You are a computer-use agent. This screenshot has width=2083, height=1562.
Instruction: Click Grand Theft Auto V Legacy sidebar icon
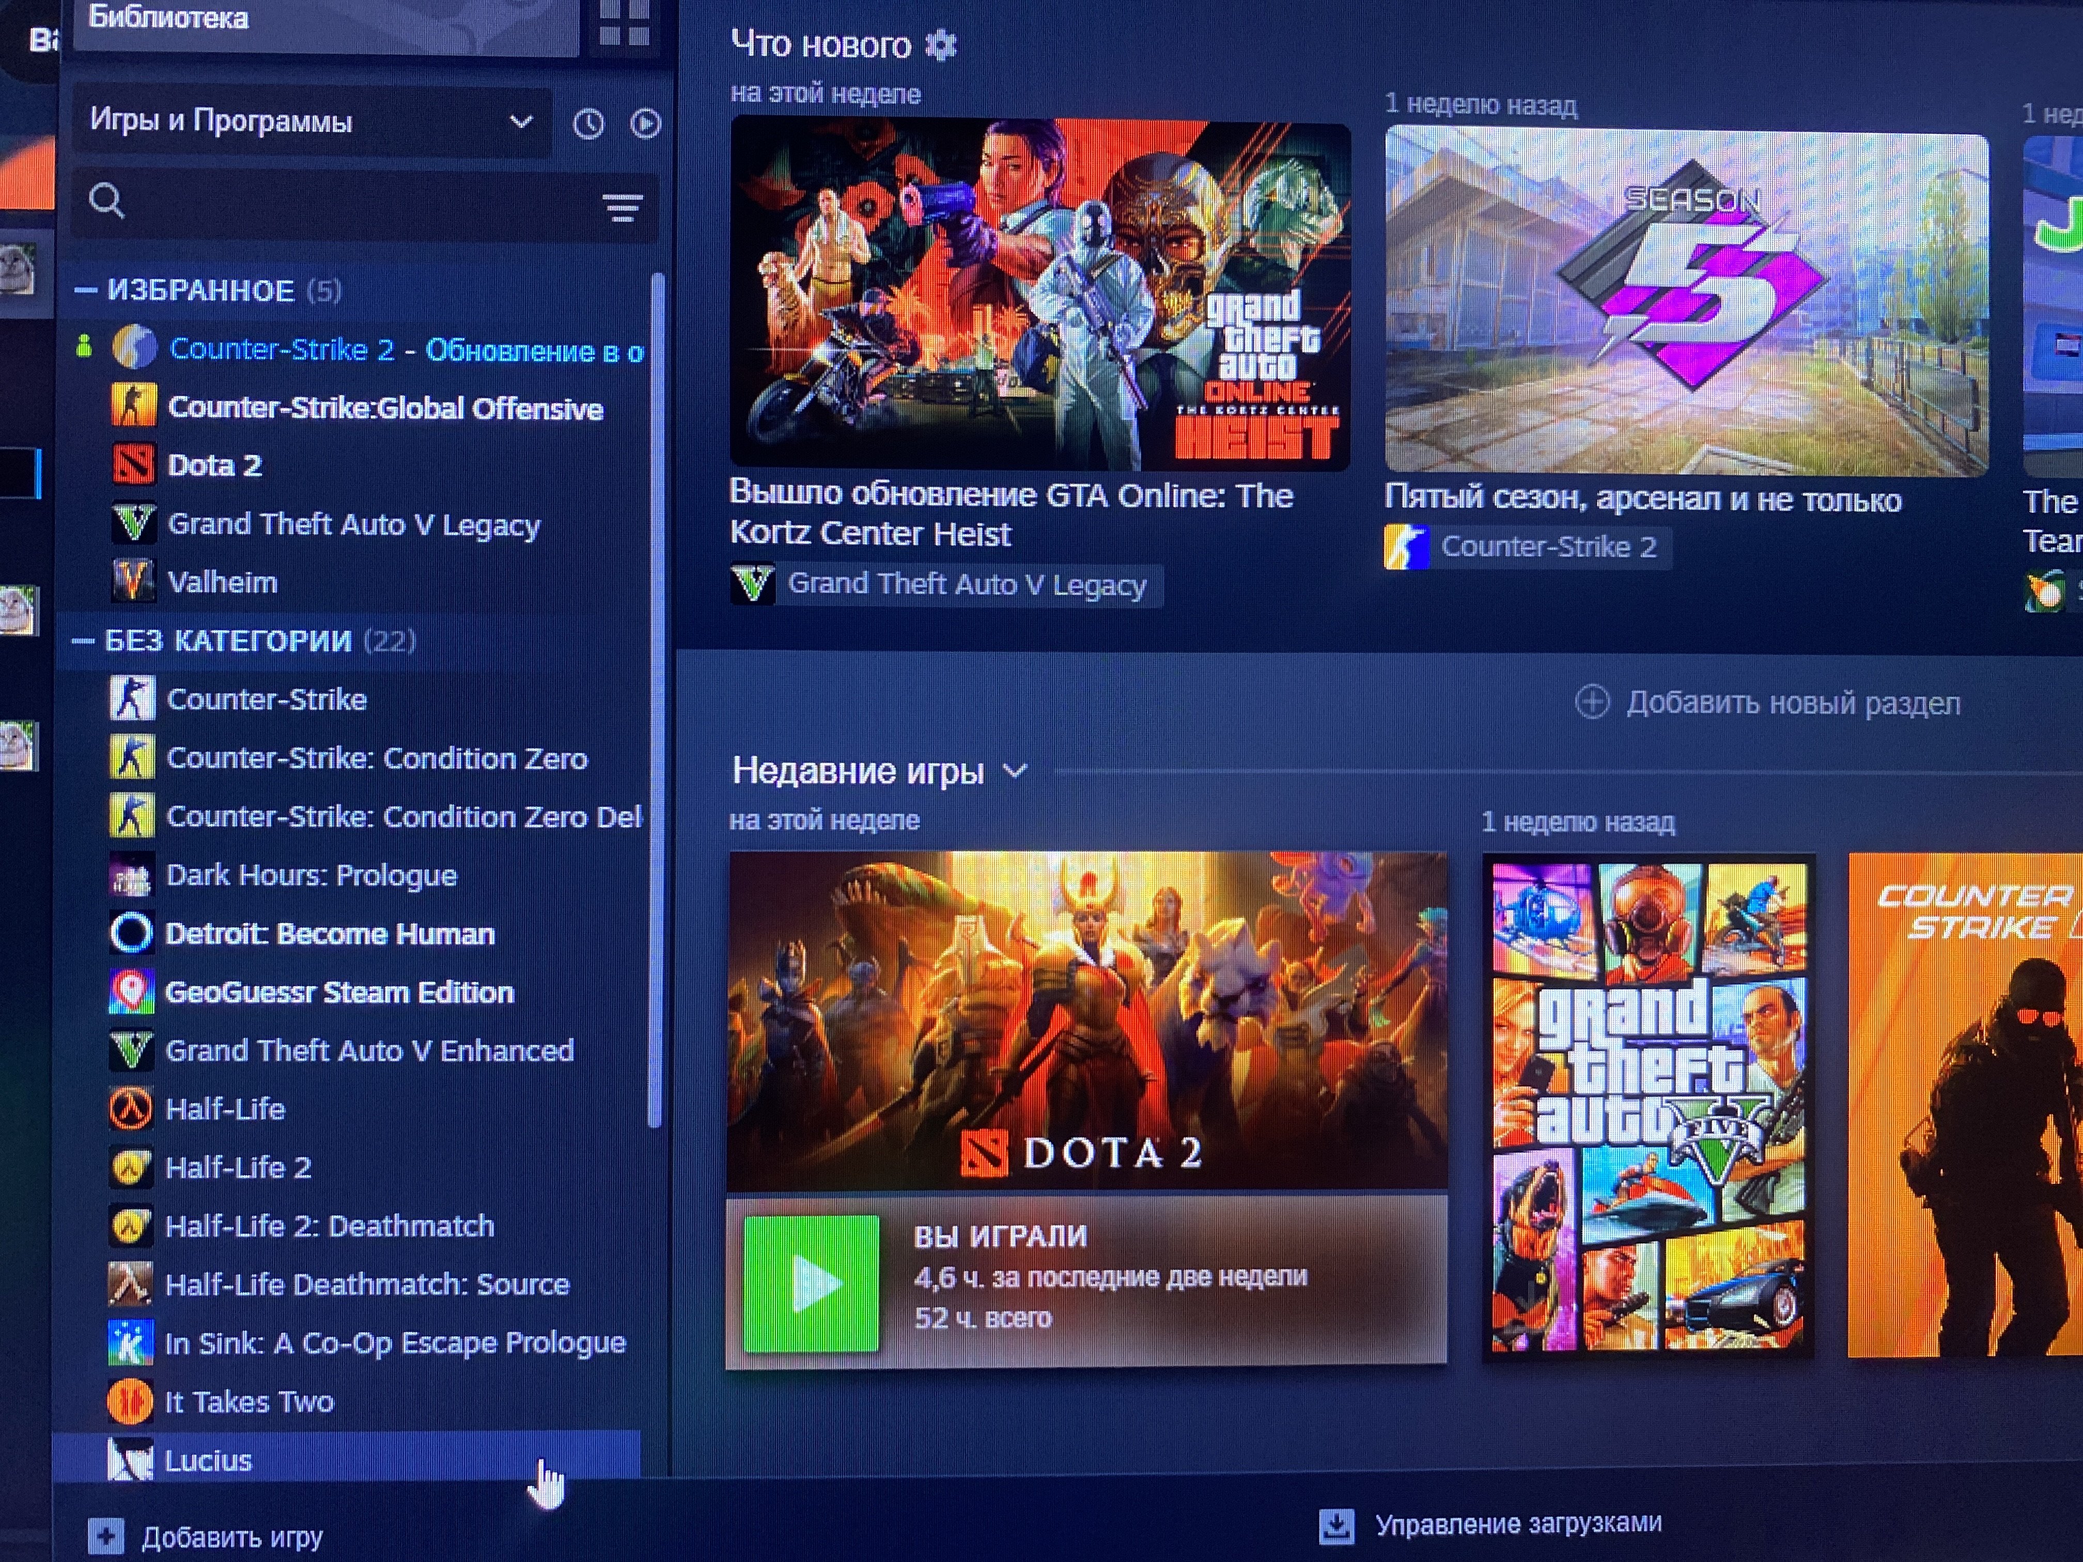[133, 523]
